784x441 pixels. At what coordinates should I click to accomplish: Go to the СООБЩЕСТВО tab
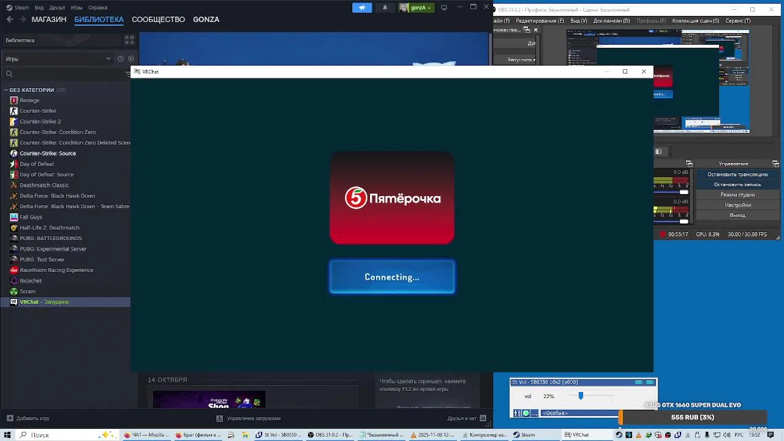point(158,20)
